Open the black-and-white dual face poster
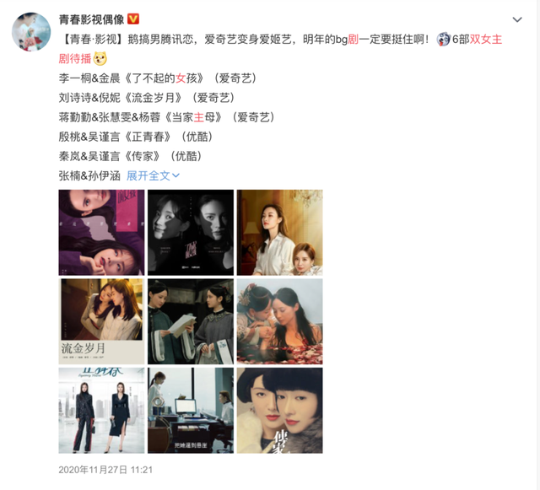540x490 pixels. (x=191, y=233)
